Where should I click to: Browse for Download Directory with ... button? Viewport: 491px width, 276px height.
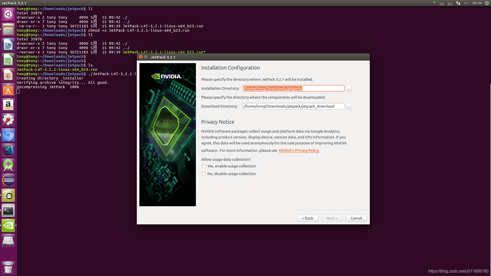(x=349, y=106)
